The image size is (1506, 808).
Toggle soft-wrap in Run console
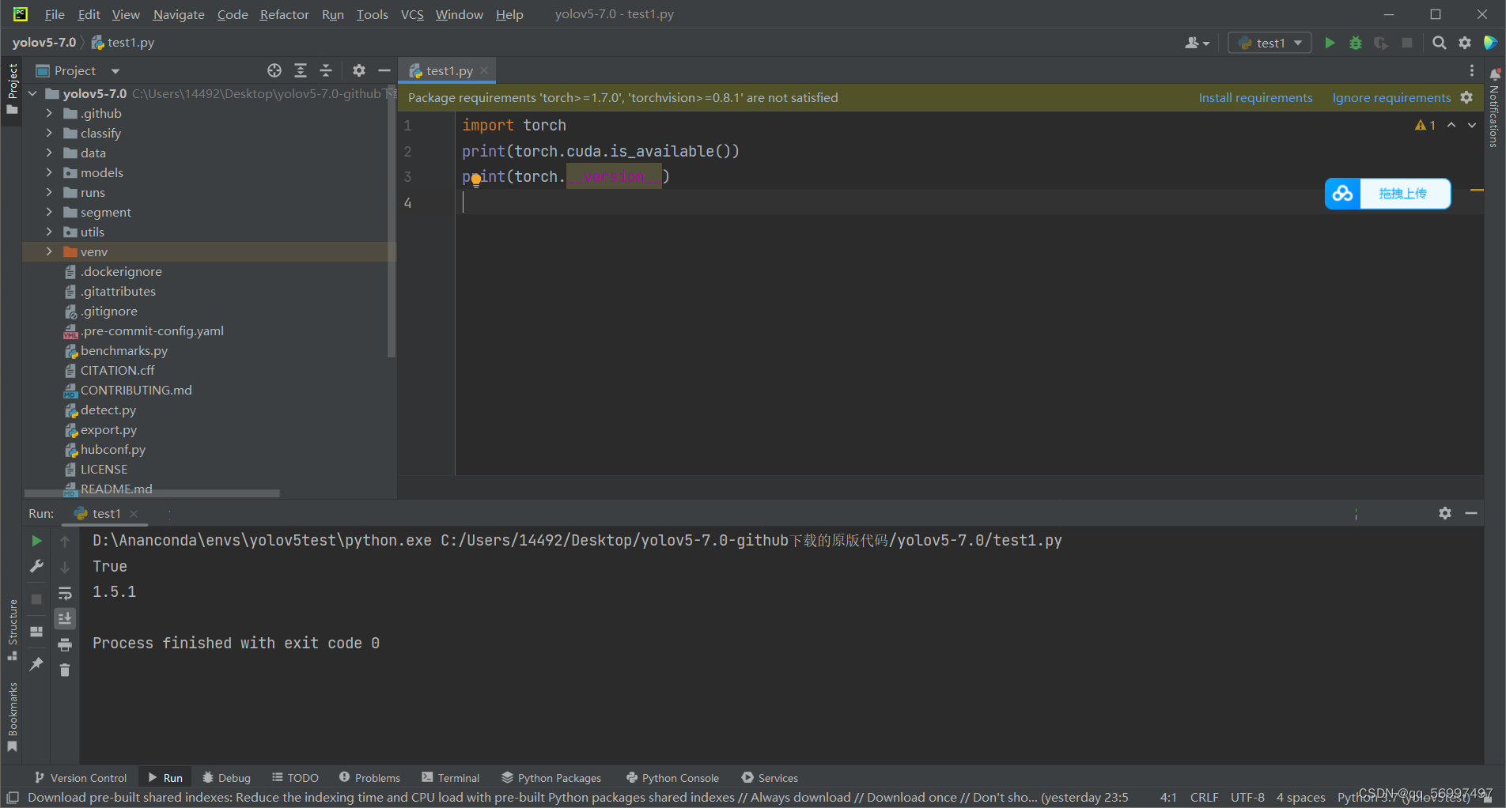[x=65, y=593]
